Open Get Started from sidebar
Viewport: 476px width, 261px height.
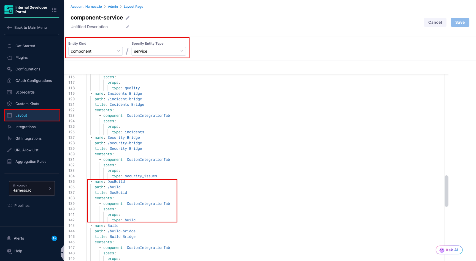[25, 46]
